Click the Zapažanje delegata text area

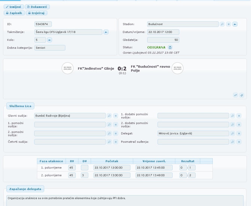click(125, 200)
